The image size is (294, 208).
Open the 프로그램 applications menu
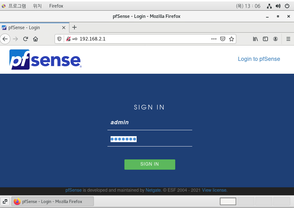[17, 6]
